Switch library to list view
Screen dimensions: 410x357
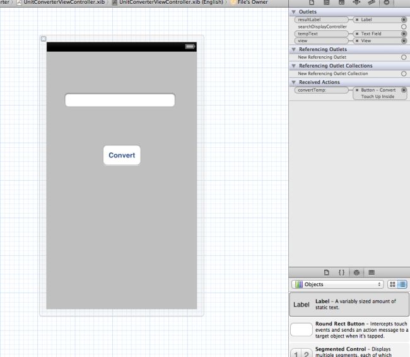(402, 284)
